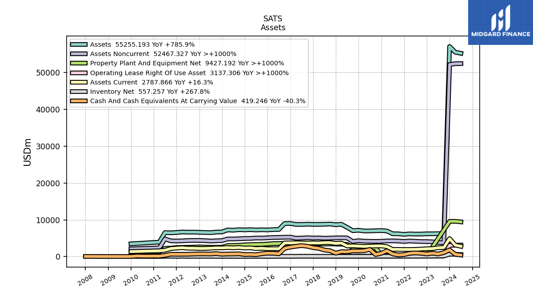
Task: Click the y-axis tick label '10000'
Action: pos(48,220)
